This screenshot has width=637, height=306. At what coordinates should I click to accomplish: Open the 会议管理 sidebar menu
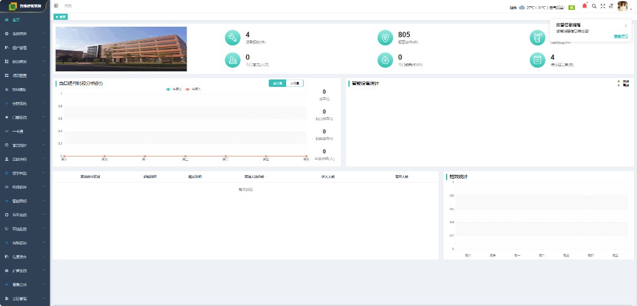pyautogui.click(x=25, y=299)
